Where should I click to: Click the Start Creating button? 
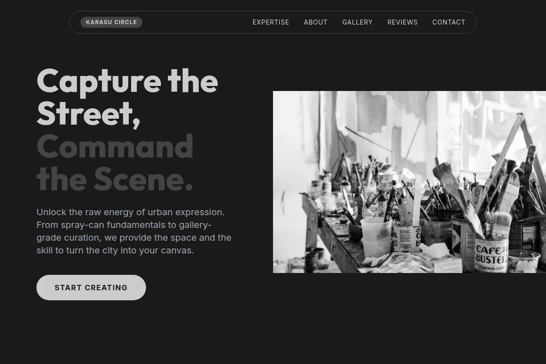91,288
